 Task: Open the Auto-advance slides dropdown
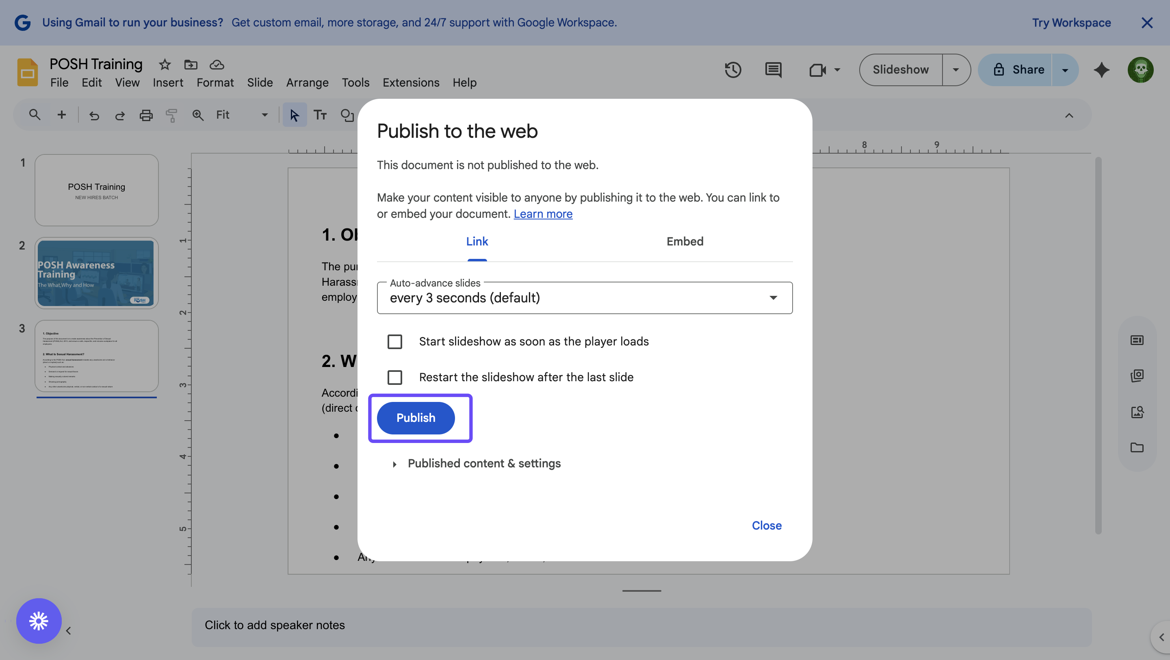585,298
